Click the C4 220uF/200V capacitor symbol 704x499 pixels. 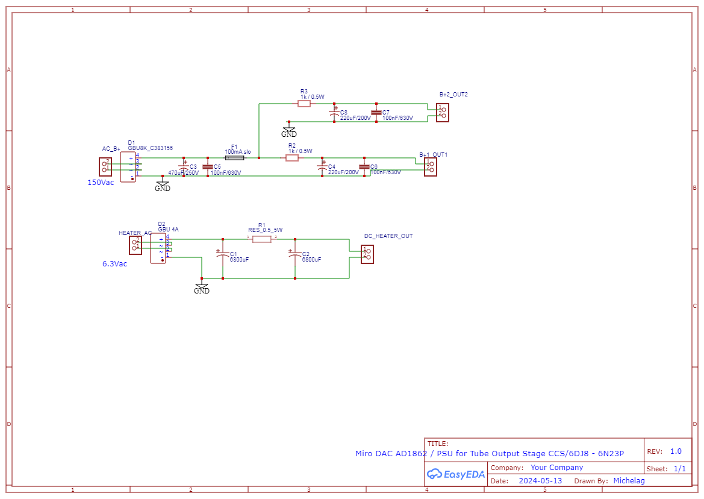click(x=322, y=166)
